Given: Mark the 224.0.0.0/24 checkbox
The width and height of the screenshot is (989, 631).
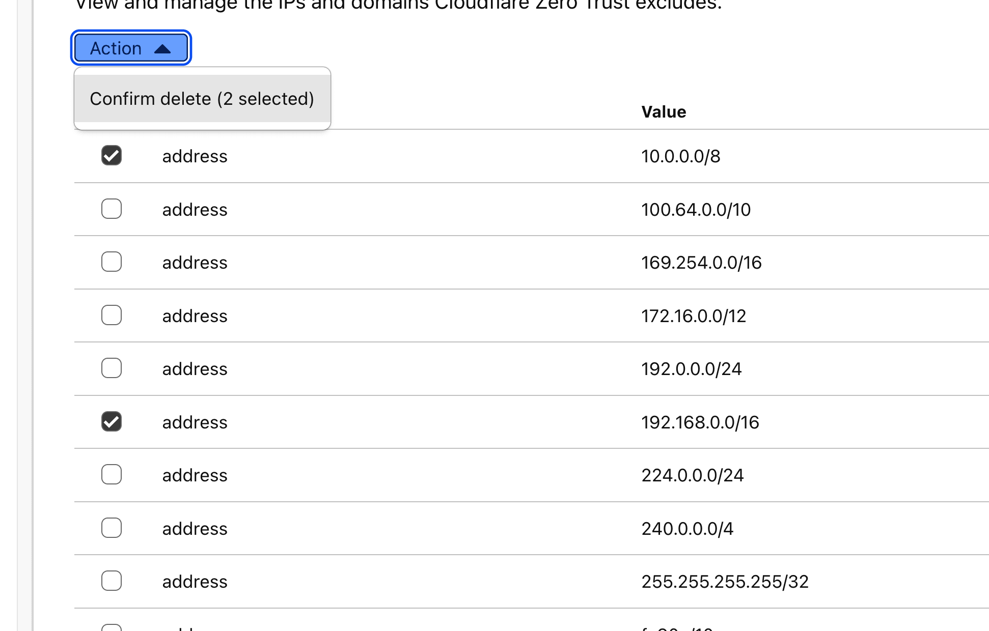Looking at the screenshot, I should pyautogui.click(x=112, y=475).
